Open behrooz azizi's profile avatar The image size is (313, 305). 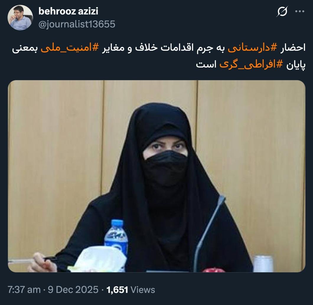20,18
